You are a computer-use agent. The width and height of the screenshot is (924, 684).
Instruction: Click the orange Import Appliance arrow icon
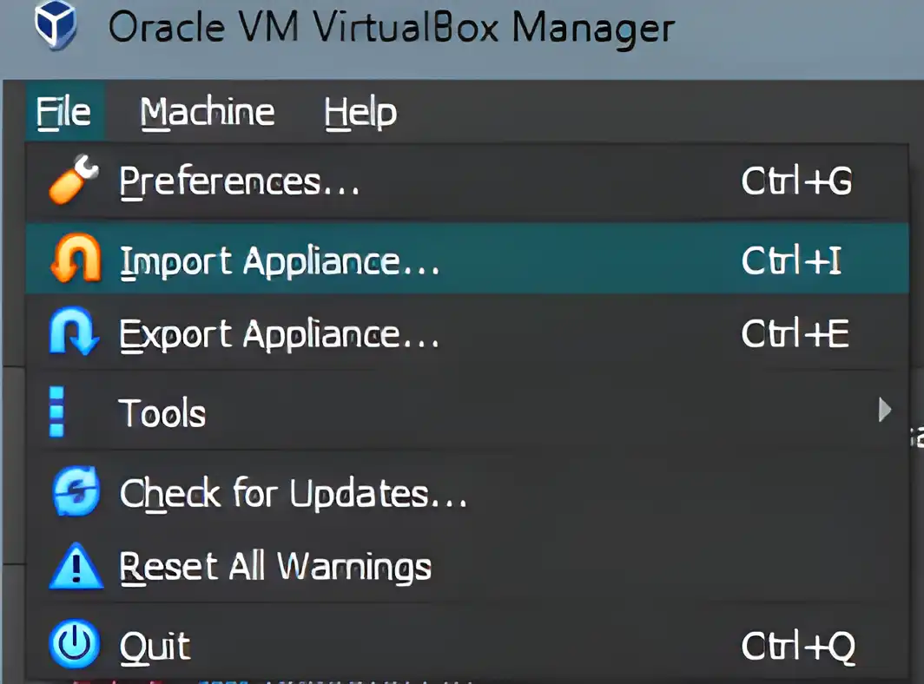[x=76, y=259]
